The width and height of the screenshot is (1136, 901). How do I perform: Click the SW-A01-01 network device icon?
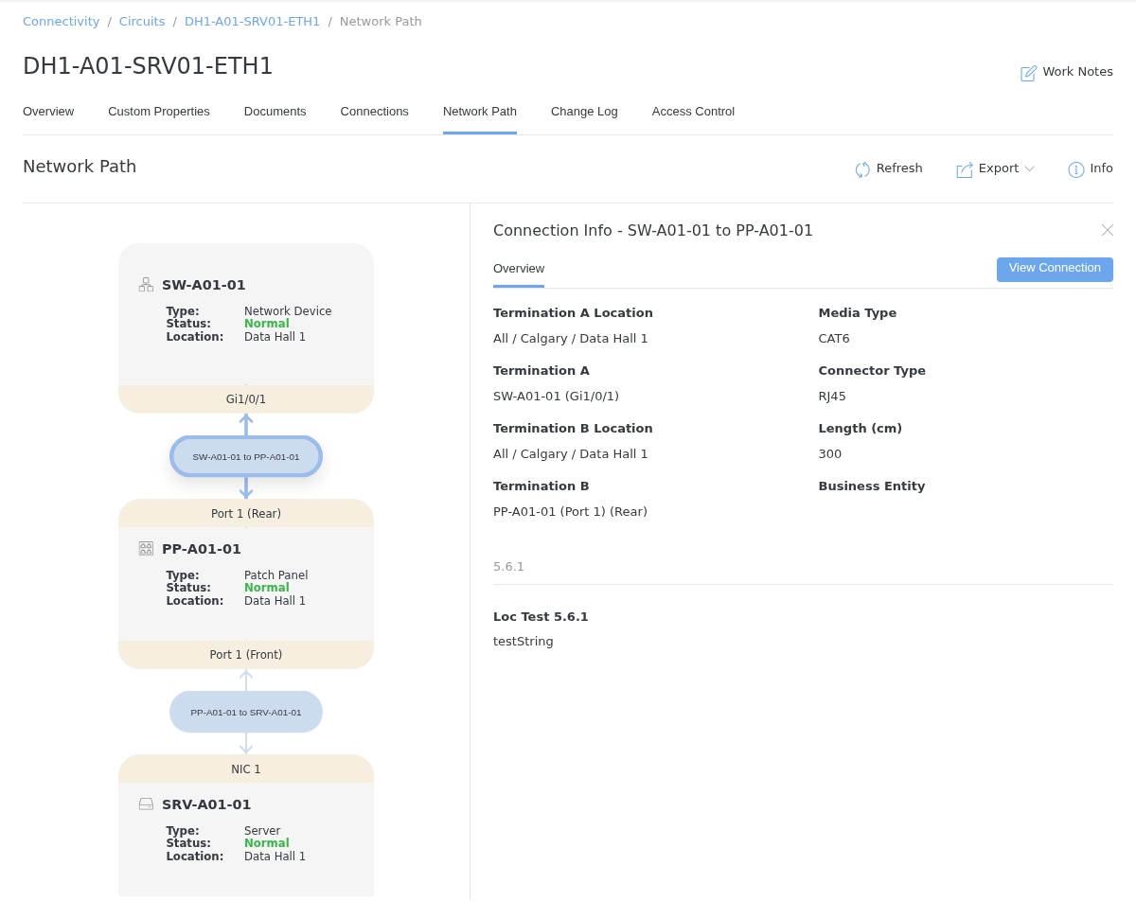click(146, 285)
